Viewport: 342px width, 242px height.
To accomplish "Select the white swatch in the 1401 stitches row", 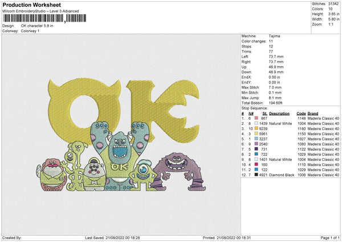I will pos(256,159).
